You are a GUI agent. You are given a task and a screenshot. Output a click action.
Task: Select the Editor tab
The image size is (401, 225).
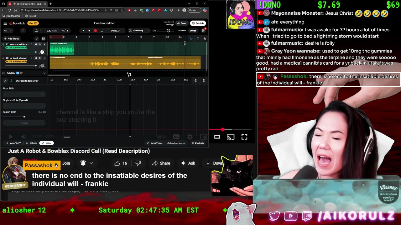pyautogui.click(x=47, y=143)
